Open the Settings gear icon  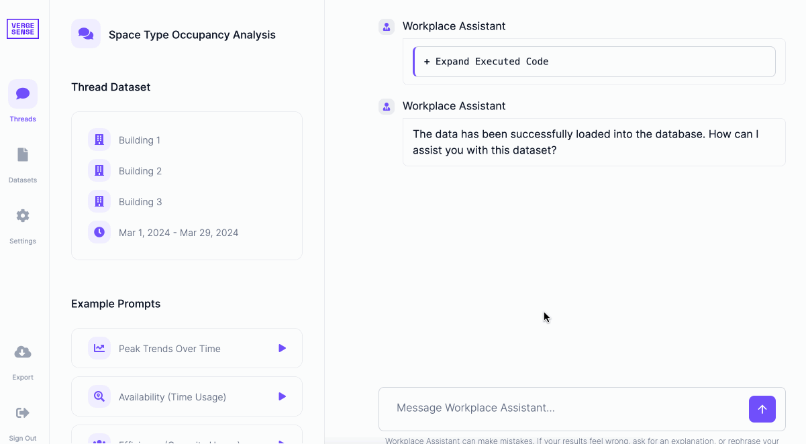coord(23,216)
